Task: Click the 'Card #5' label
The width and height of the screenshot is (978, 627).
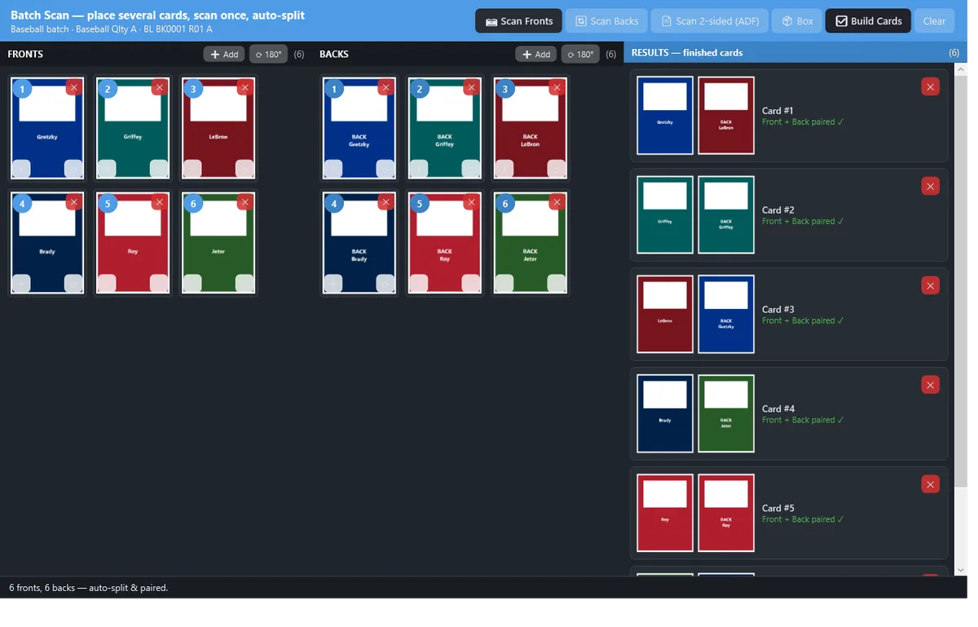Action: point(786,514)
